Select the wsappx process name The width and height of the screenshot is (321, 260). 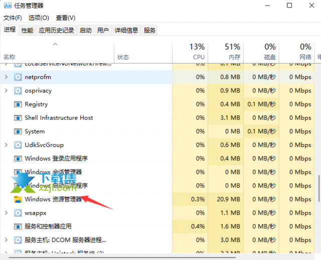point(36,213)
